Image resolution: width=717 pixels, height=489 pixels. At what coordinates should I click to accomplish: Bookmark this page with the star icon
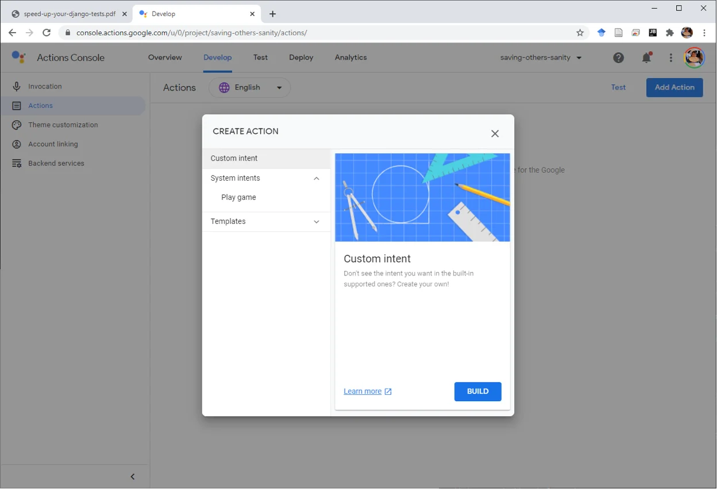[x=580, y=33]
